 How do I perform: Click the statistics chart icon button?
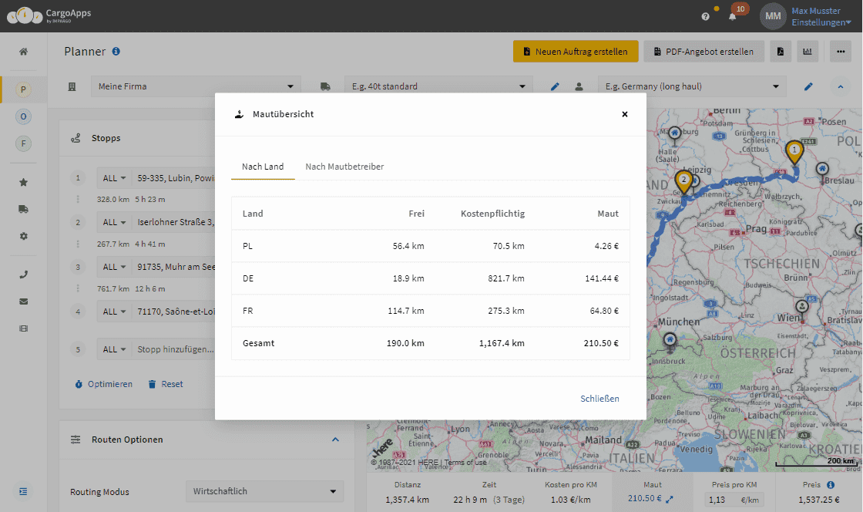tap(808, 51)
